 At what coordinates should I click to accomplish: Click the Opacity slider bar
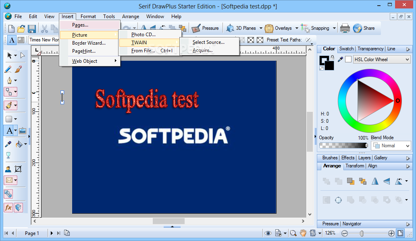click(343, 145)
